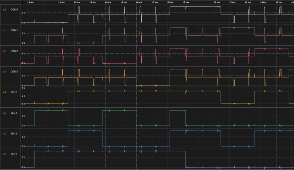Select the COM1 channel label

pyautogui.click(x=14, y=30)
